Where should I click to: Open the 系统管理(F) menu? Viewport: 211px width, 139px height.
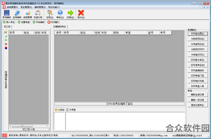(x=12, y=7)
